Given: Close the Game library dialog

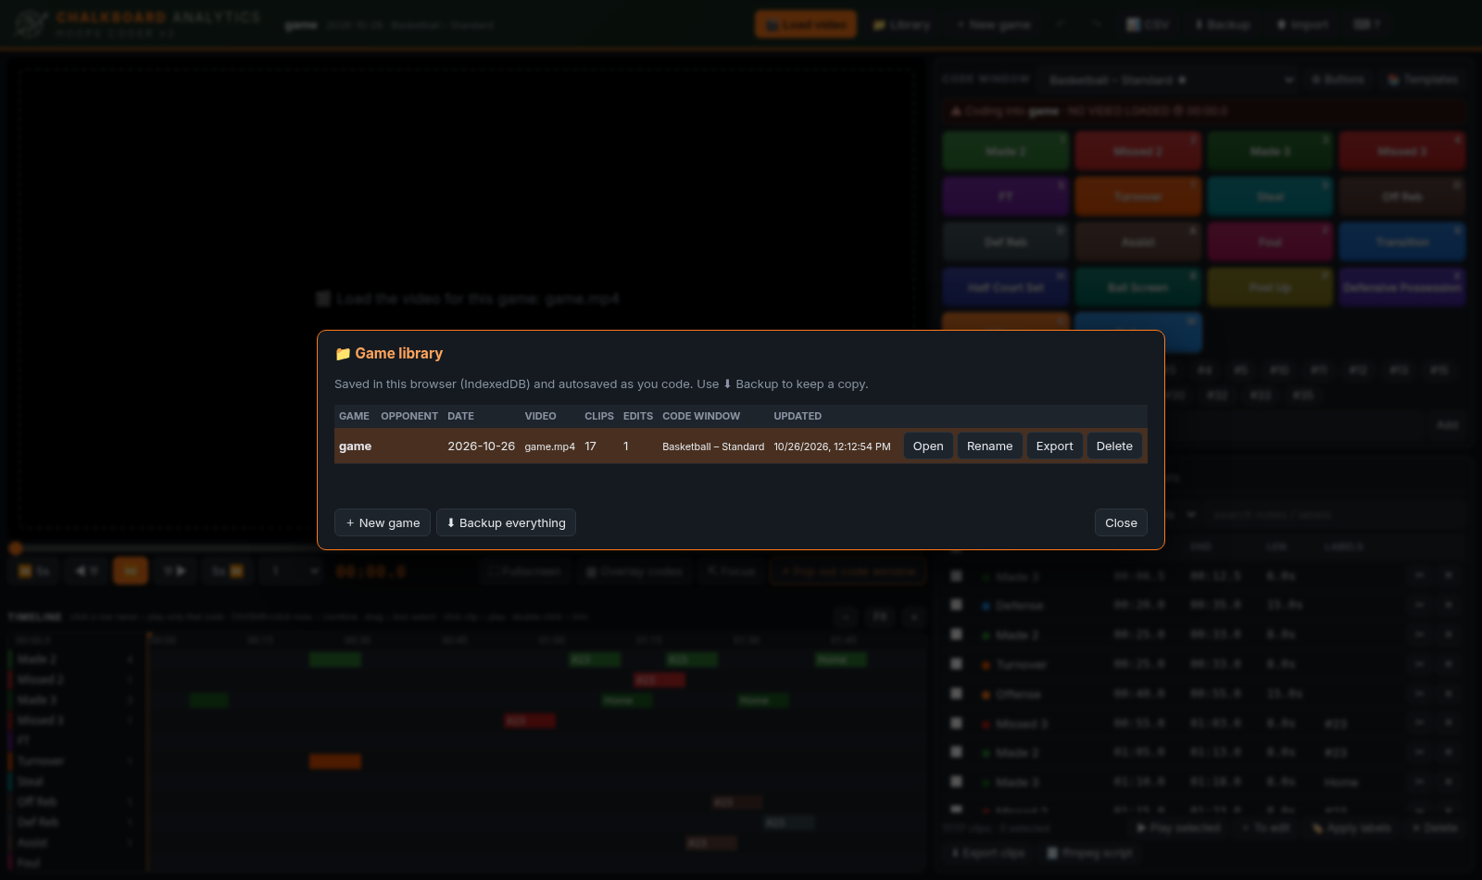Looking at the screenshot, I should point(1121,522).
